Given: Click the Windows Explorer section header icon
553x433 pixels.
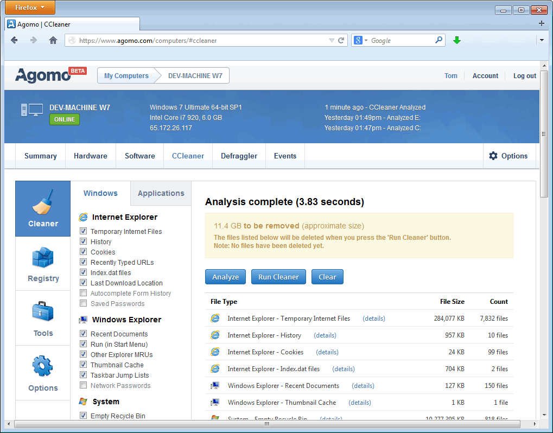Looking at the screenshot, I should coord(83,320).
